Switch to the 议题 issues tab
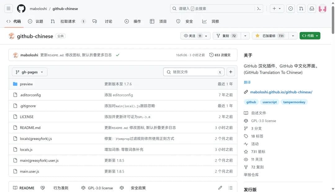This screenshot has width=335, height=192. point(35,21)
